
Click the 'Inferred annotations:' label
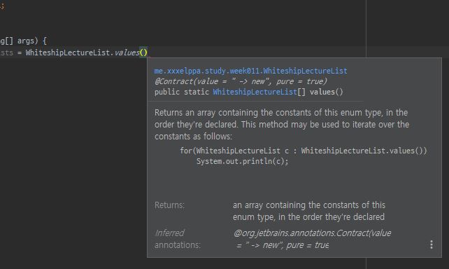(x=178, y=239)
